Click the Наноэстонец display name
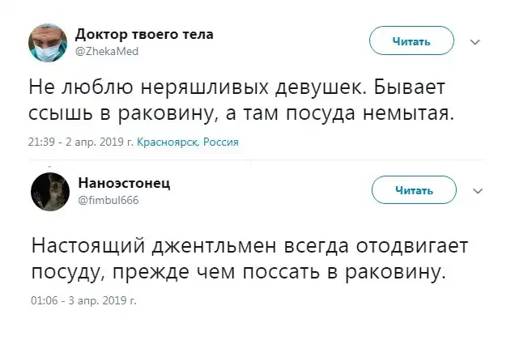This screenshot has width=515, height=340. [x=124, y=183]
